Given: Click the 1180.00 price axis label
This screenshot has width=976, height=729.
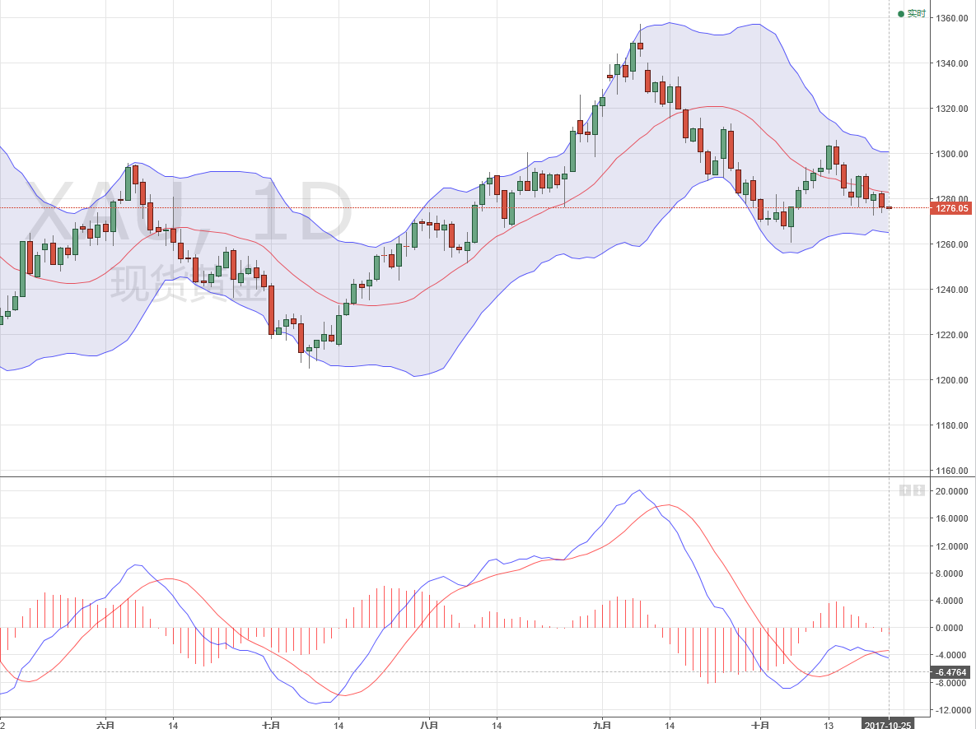Looking at the screenshot, I should [x=952, y=425].
